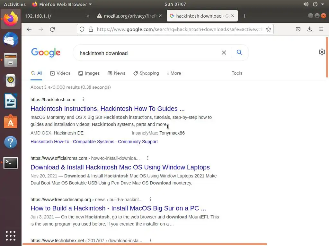Click the Google logo

(46, 53)
